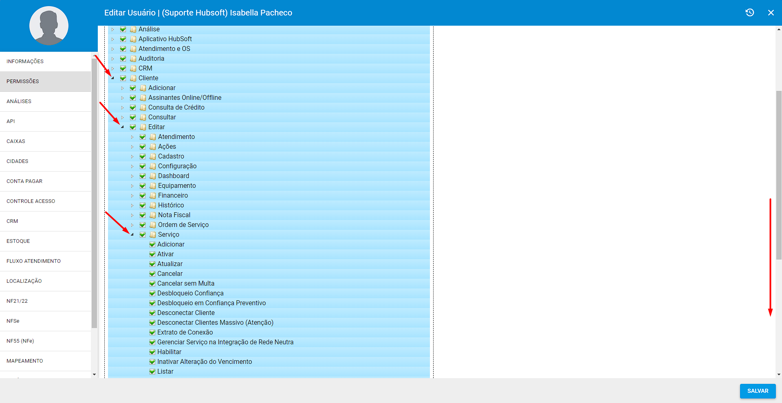Open the ESTOQUE section
Image resolution: width=782 pixels, height=403 pixels.
point(45,241)
